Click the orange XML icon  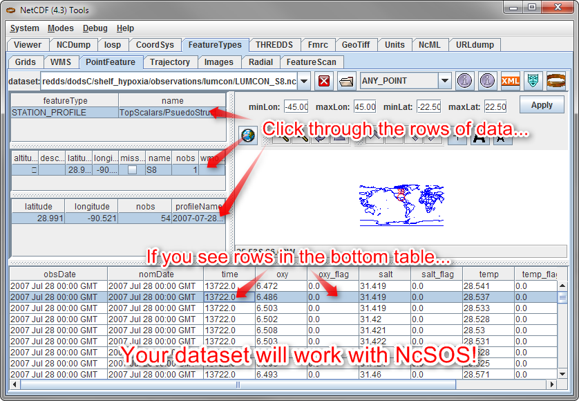click(511, 81)
